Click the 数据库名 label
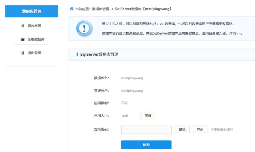This screenshot has width=255, height=152. click(101, 78)
